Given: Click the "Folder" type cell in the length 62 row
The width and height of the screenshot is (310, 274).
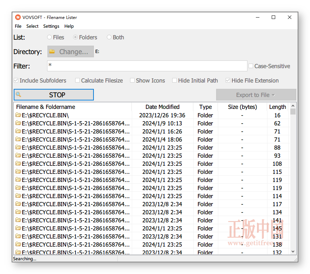Looking at the screenshot, I should (x=205, y=123).
